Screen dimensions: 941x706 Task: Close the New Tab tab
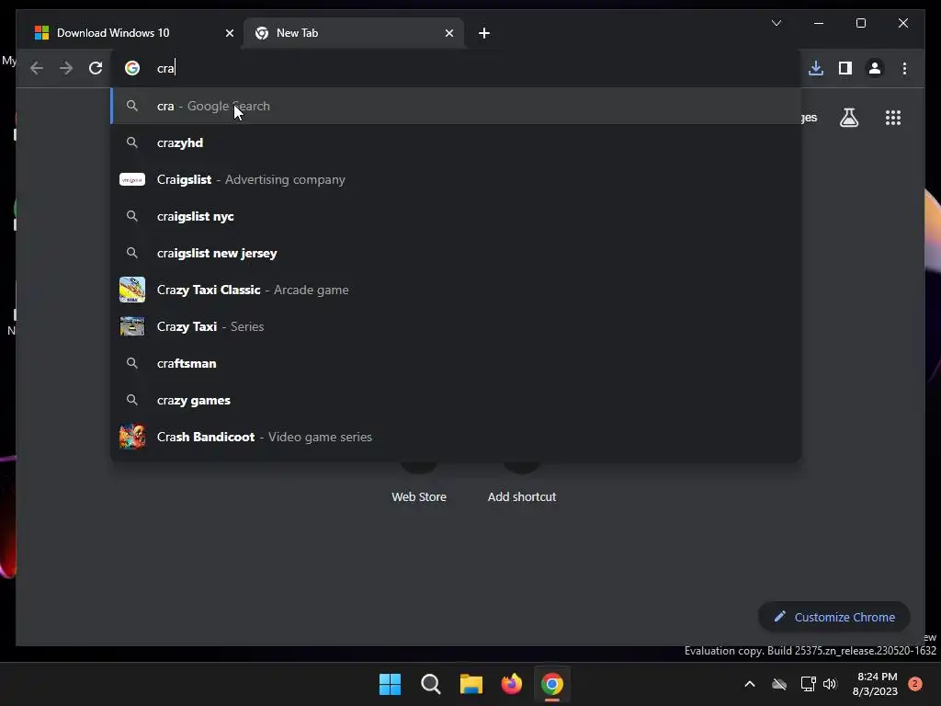point(448,33)
